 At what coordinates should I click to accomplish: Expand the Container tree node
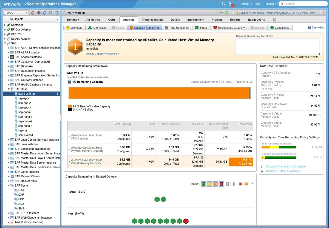click(5, 25)
